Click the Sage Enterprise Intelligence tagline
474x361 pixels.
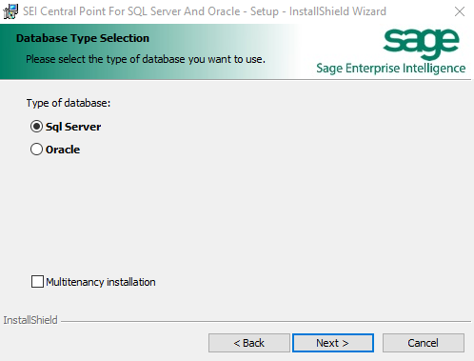391,69
